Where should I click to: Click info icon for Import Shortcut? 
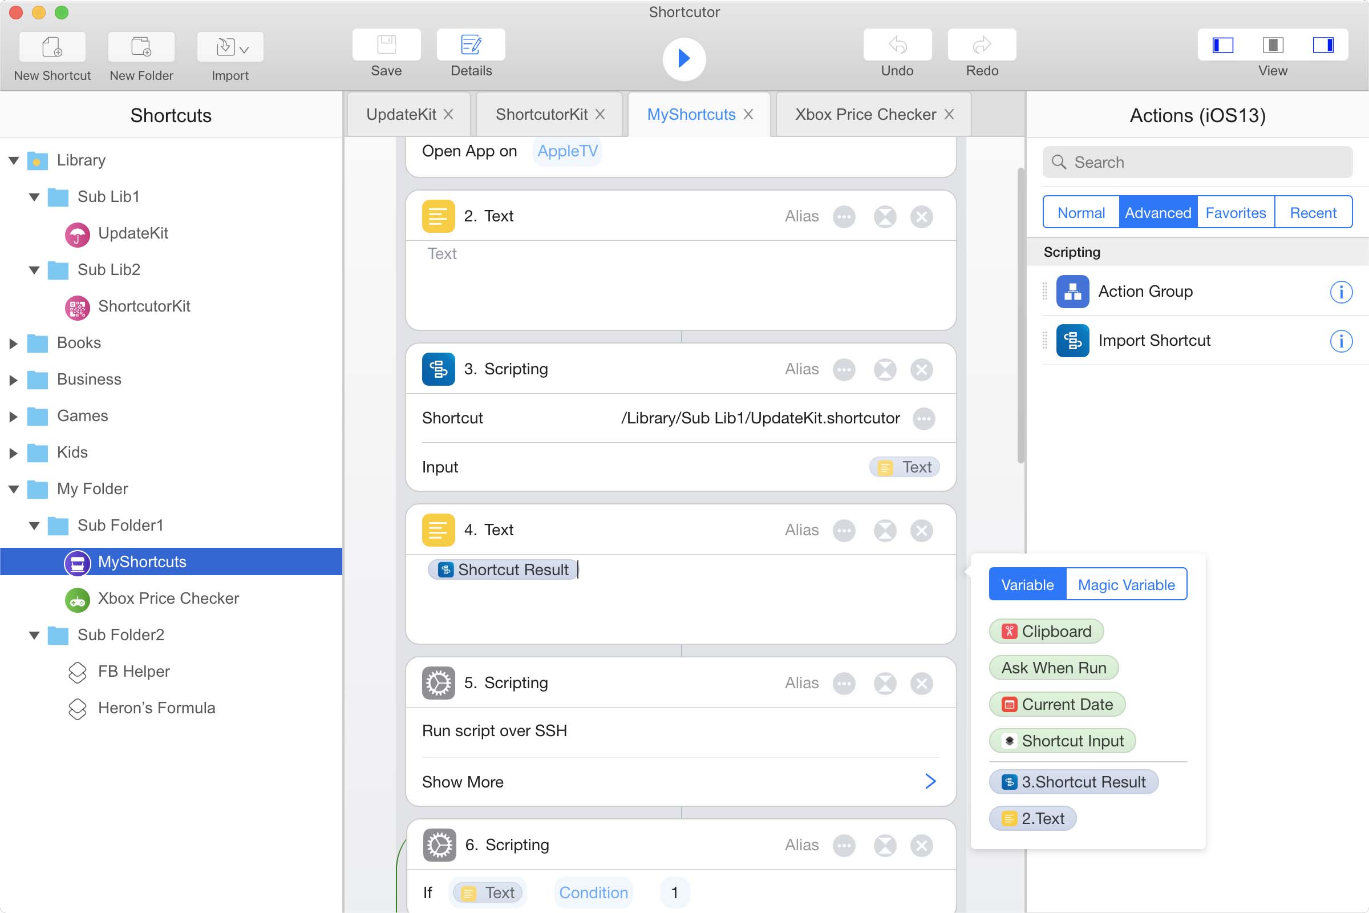[1340, 341]
